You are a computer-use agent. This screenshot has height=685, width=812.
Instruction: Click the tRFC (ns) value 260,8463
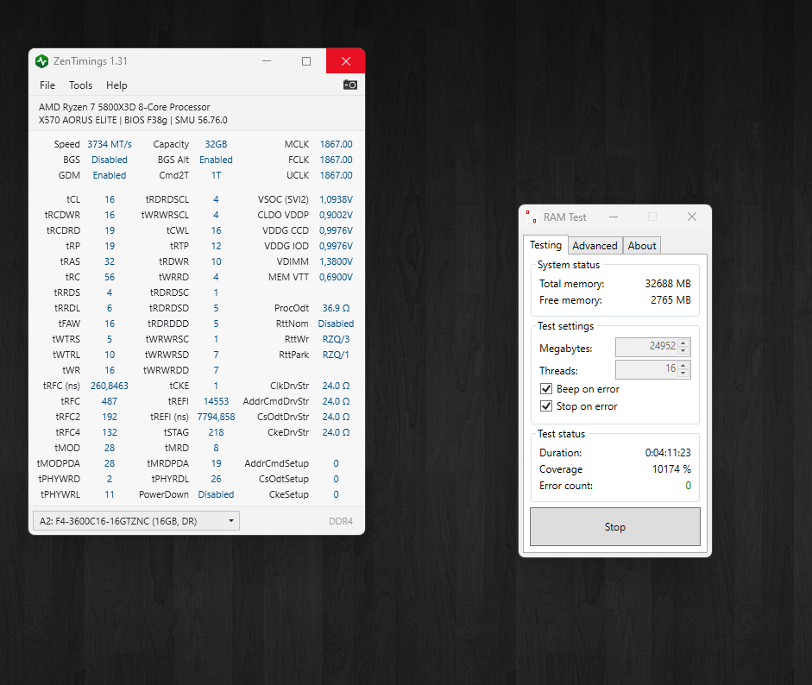110,386
